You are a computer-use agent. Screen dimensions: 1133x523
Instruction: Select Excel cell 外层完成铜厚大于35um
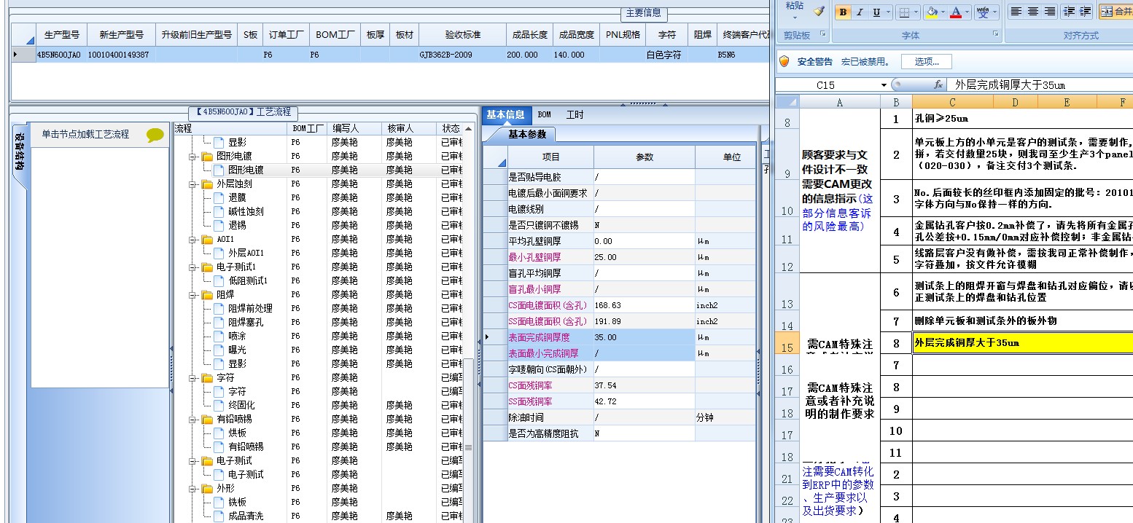(x=1022, y=343)
